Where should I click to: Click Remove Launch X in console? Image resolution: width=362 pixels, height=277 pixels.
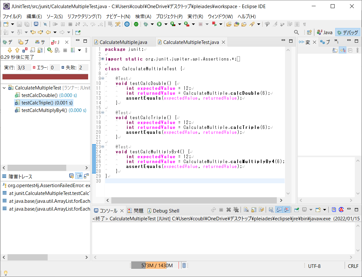tap(228, 210)
